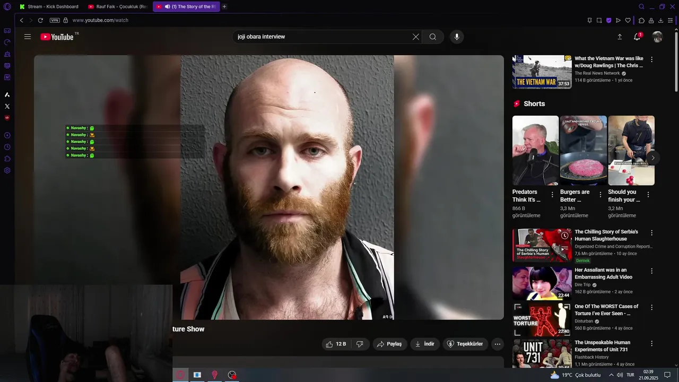Select The Story of the R... tab
The image size is (679, 382).
click(x=186, y=7)
